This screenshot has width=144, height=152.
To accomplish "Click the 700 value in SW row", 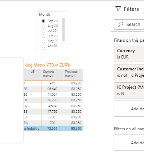I will point(52,123).
